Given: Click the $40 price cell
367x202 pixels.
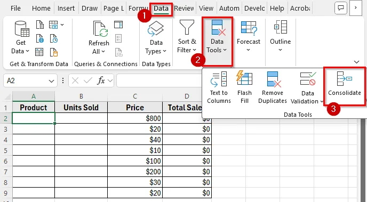Looking at the screenshot, I should pyautogui.click(x=135, y=140).
